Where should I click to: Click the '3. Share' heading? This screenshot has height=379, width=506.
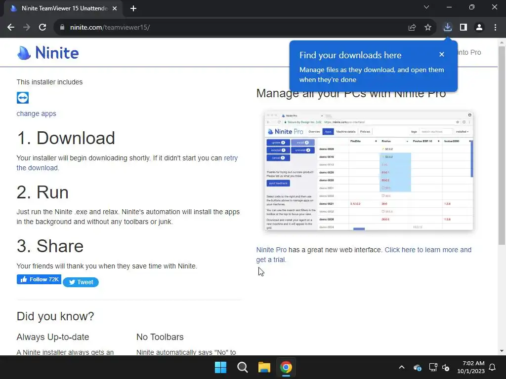(x=50, y=246)
